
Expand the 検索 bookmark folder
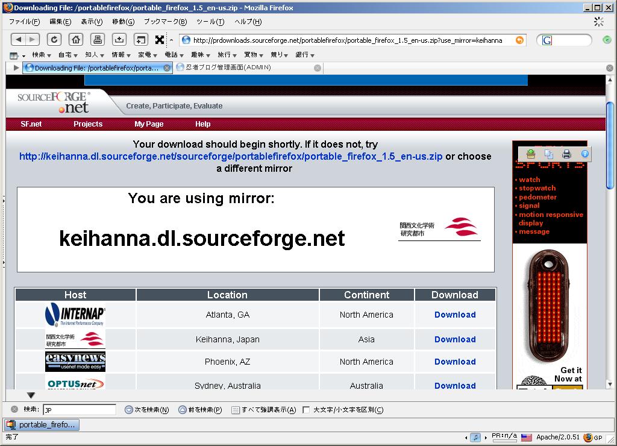[x=42, y=55]
